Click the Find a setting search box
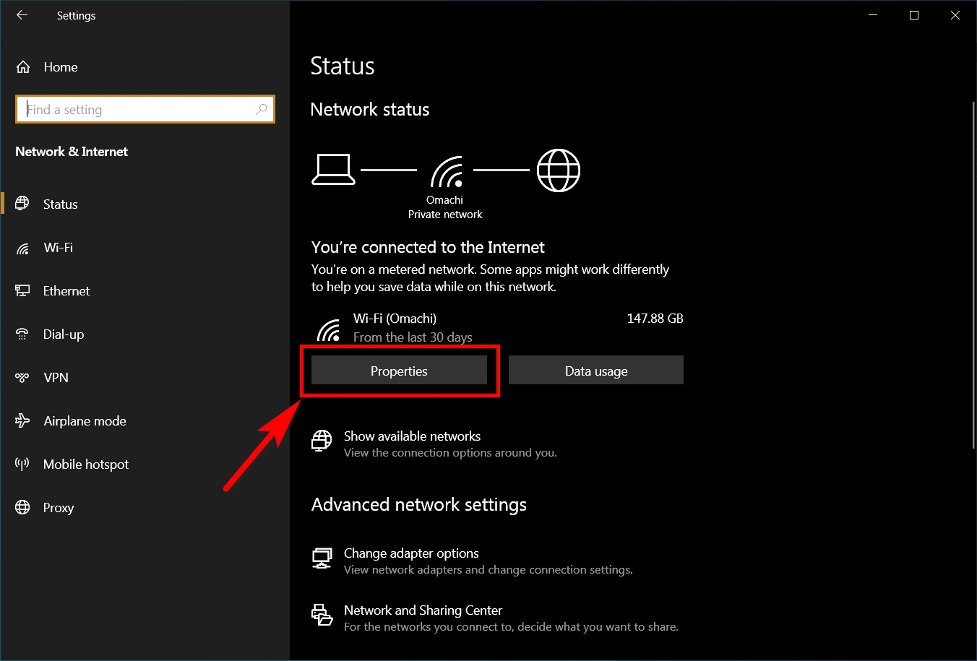The image size is (977, 661). 145,109
